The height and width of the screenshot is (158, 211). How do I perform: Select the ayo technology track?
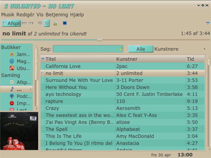(122, 94)
